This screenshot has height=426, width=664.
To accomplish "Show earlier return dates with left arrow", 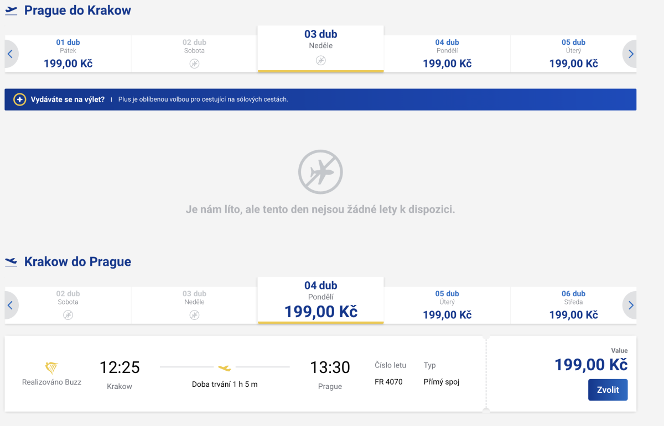I will [x=11, y=305].
